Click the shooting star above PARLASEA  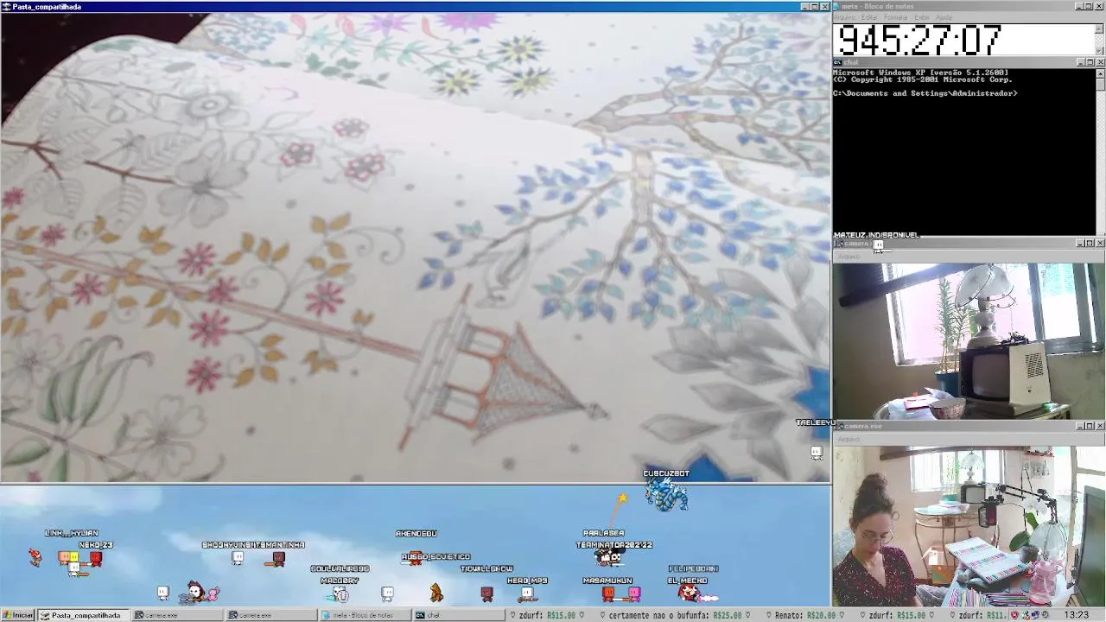click(621, 498)
